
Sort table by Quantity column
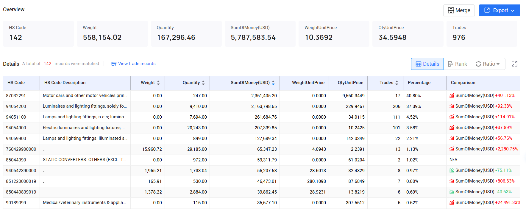(x=203, y=83)
